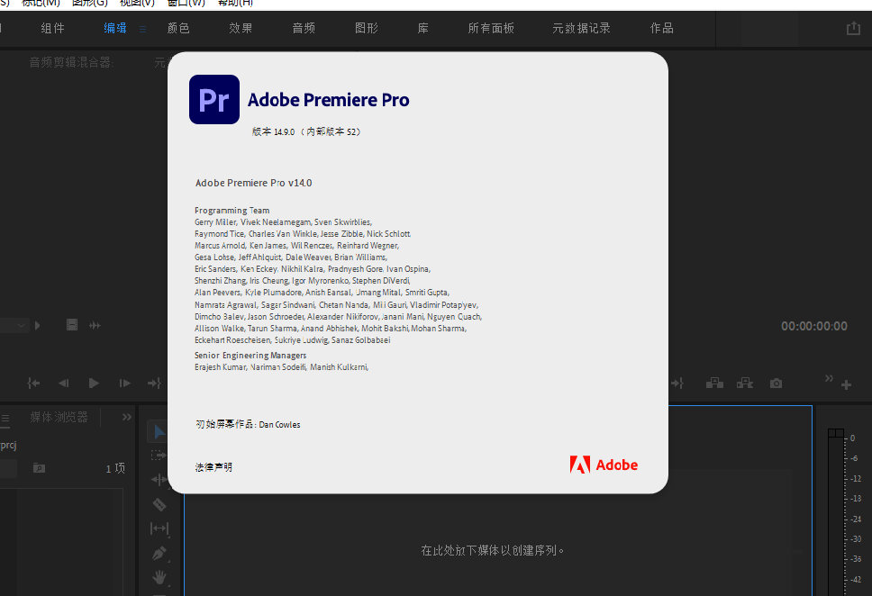Open the Project panel hamburger menu
This screenshot has height=596, width=872.
pyautogui.click(x=5, y=418)
